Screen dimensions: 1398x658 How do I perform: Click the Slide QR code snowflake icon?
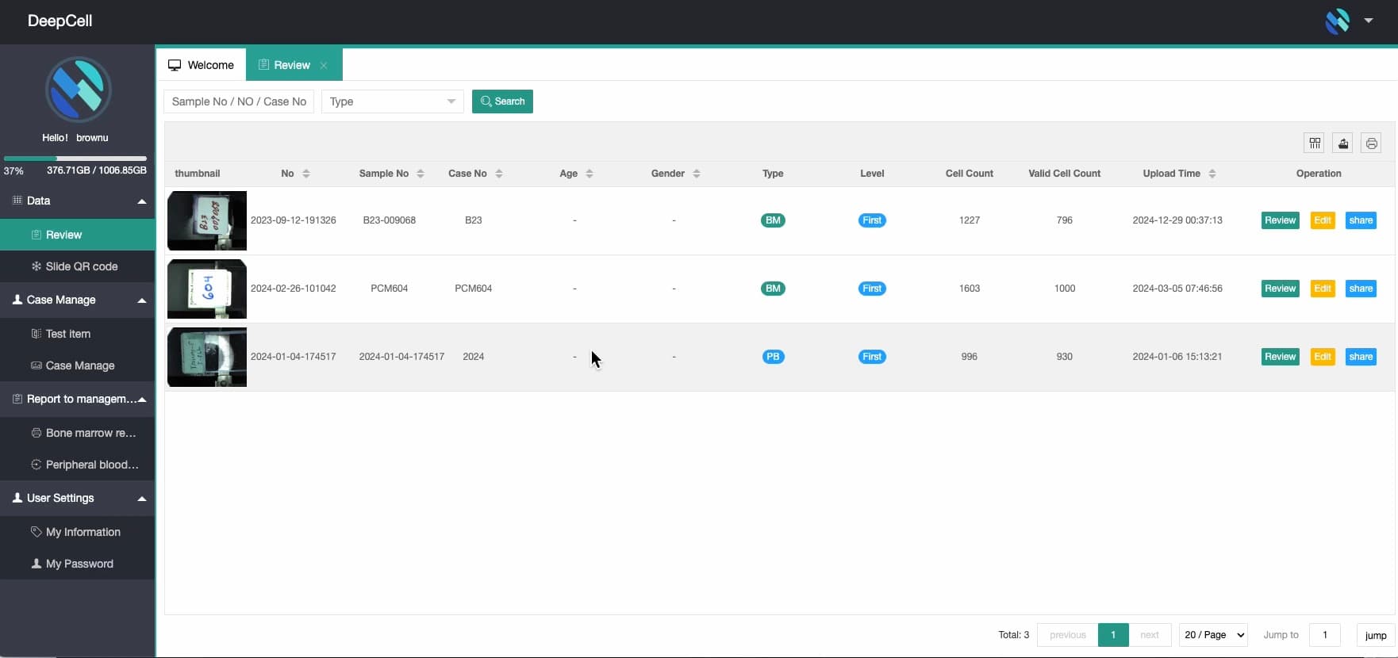36,266
